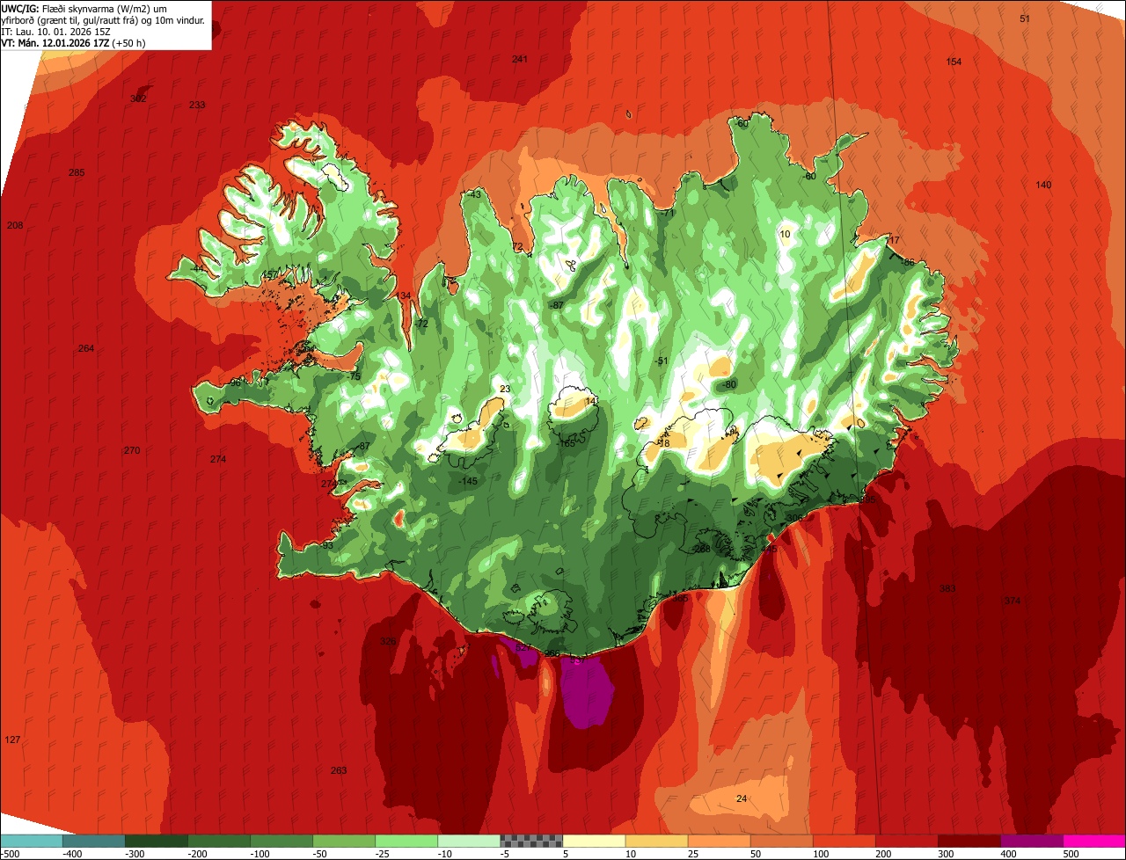Click the map value 140

click(x=1043, y=185)
